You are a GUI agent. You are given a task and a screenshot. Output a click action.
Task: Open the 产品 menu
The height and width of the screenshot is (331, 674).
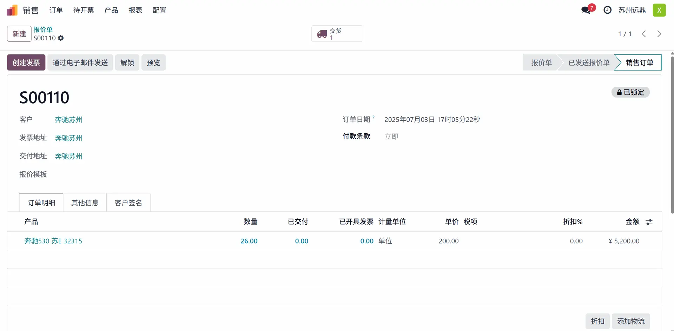pyautogui.click(x=111, y=10)
